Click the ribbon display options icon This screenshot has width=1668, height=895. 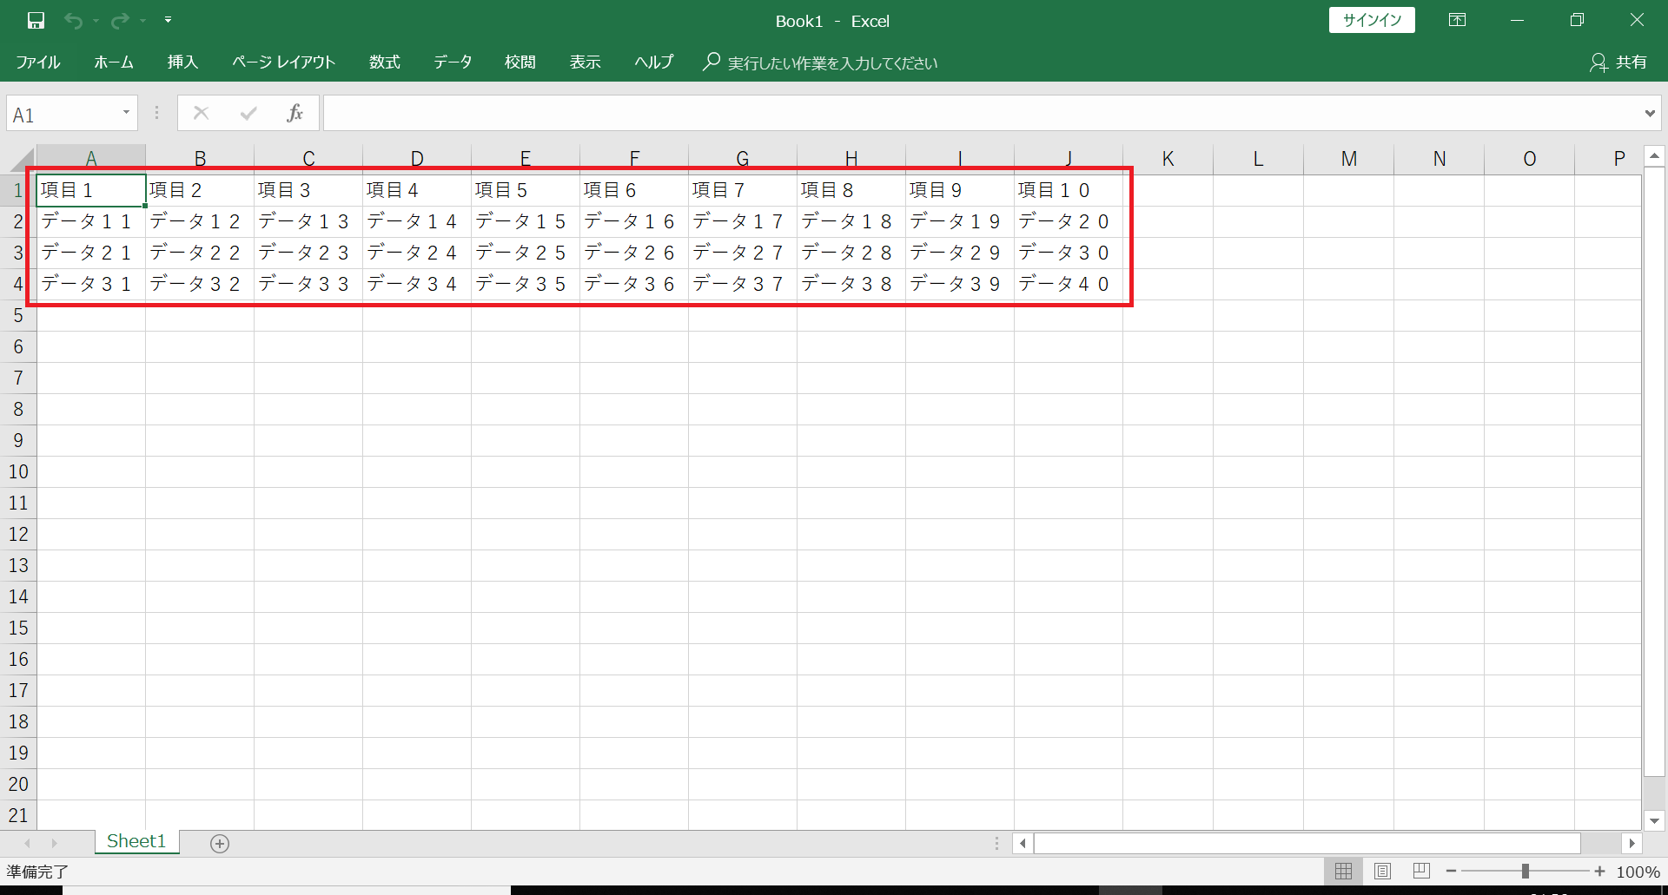[1457, 20]
